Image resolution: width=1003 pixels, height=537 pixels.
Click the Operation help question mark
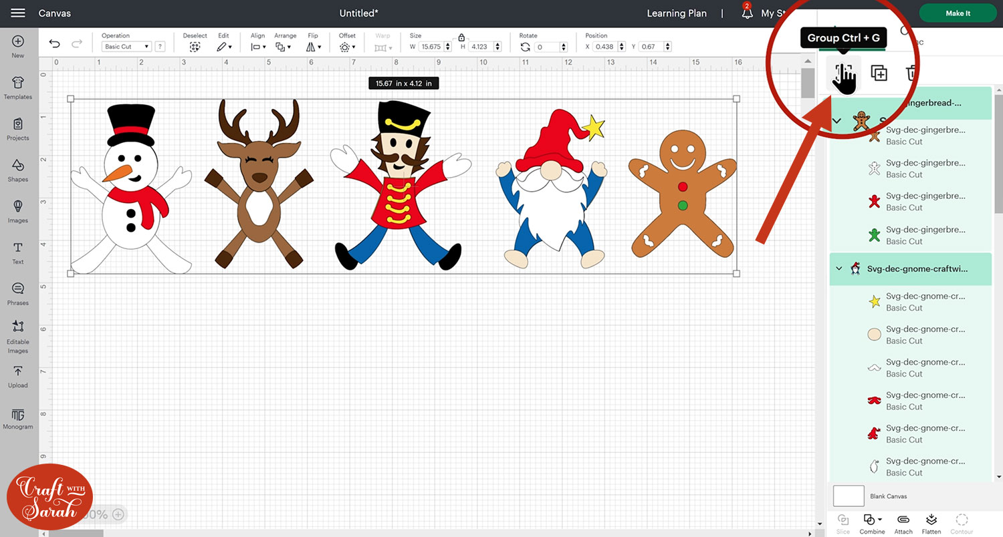pos(159,47)
